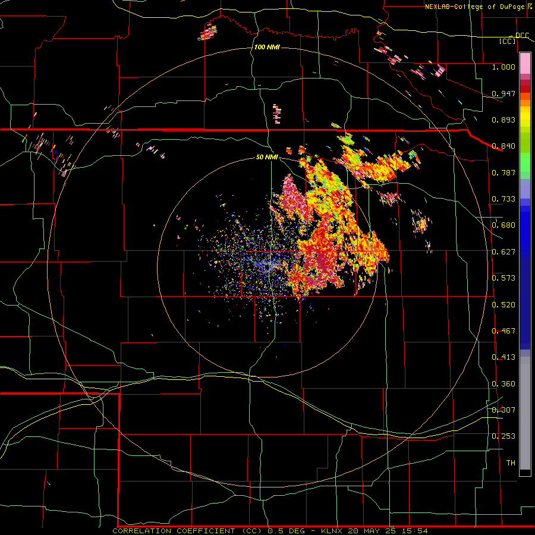Screen dimensions: 535x535
Task: Click the 0.413 scale value
Action: 503,357
